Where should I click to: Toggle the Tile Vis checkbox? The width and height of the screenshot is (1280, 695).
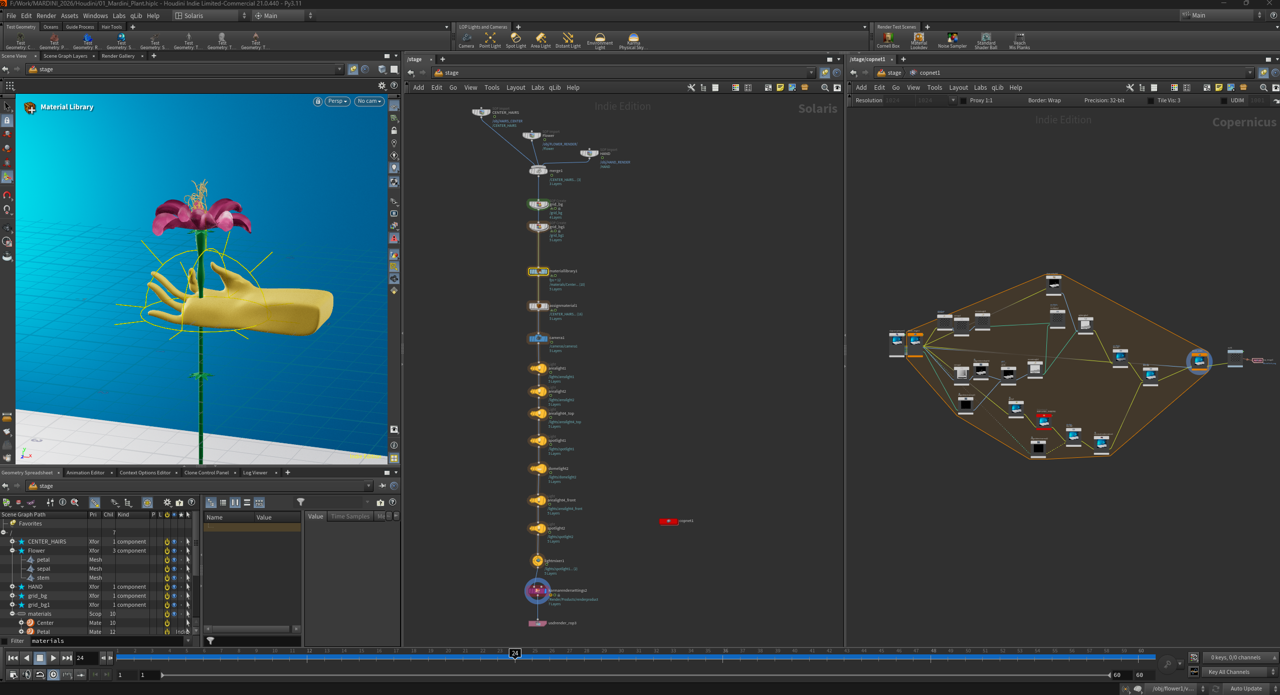tap(1151, 100)
